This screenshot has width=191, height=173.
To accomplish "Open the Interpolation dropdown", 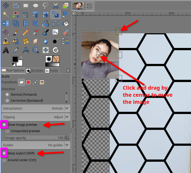I will pos(36,108).
